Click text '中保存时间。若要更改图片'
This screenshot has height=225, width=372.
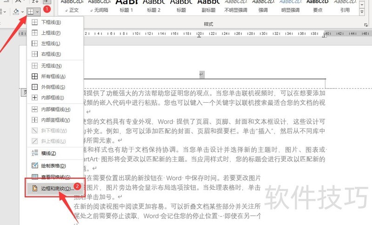pos(223,178)
